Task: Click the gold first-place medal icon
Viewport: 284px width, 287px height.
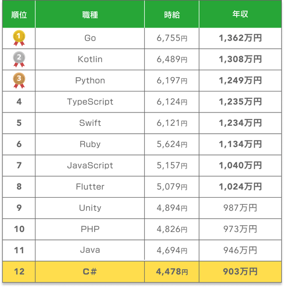Action: 19,38
